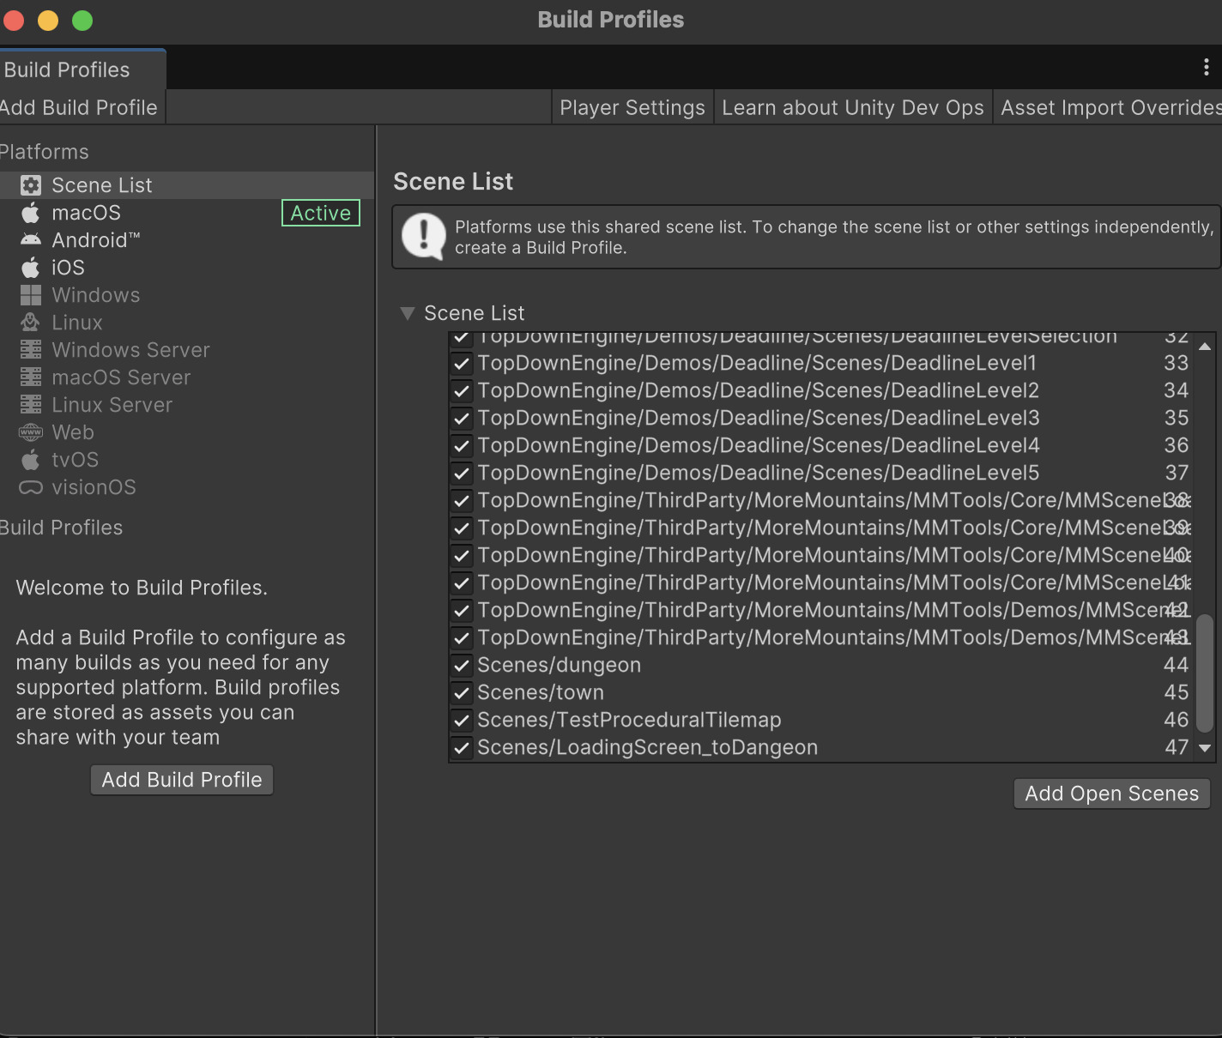Viewport: 1222px width, 1038px height.
Task: Open Player Settings
Action: click(632, 107)
